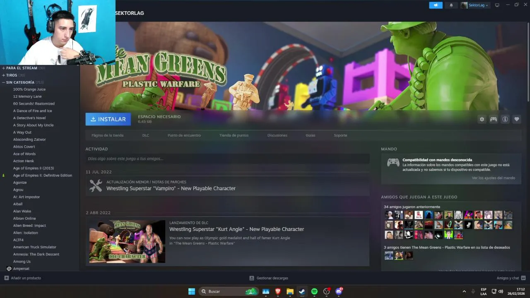The width and height of the screenshot is (530, 298).
Task: Click the taskbar microphone icon
Action: point(473,291)
